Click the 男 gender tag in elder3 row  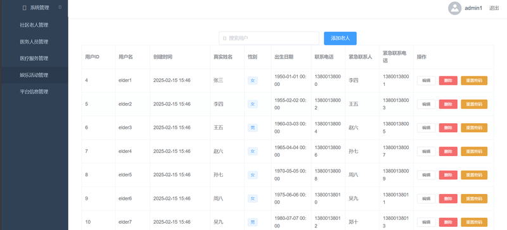pos(252,128)
